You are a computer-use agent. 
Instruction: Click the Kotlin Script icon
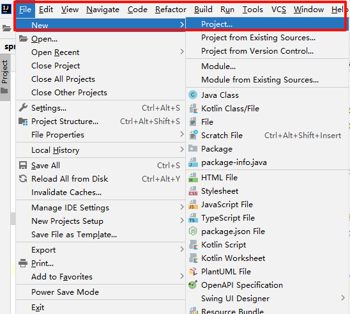(194, 245)
